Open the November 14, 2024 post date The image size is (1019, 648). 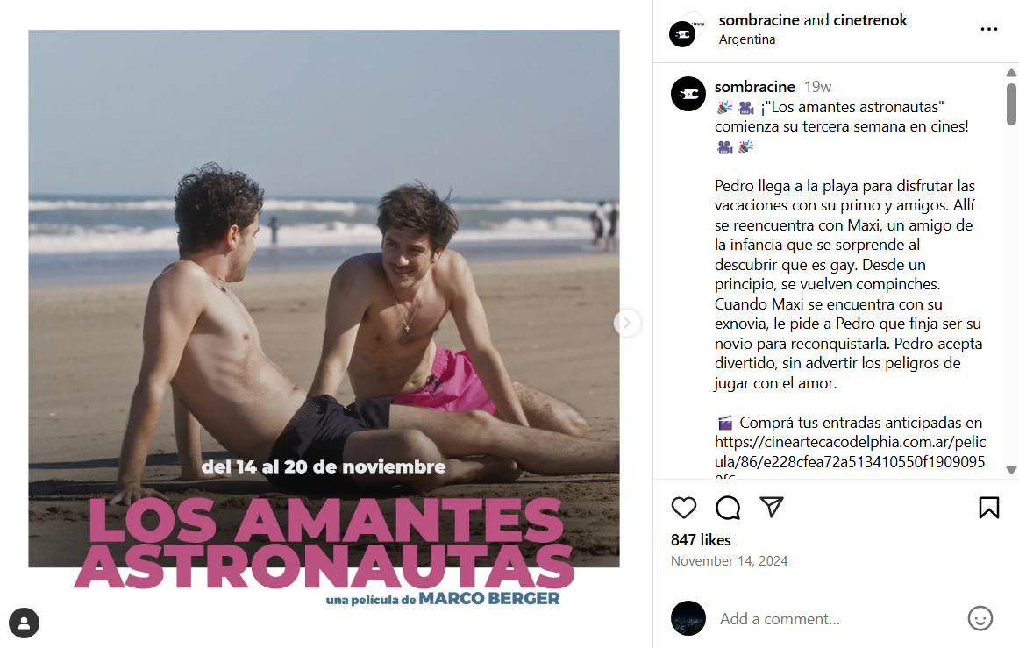729,561
